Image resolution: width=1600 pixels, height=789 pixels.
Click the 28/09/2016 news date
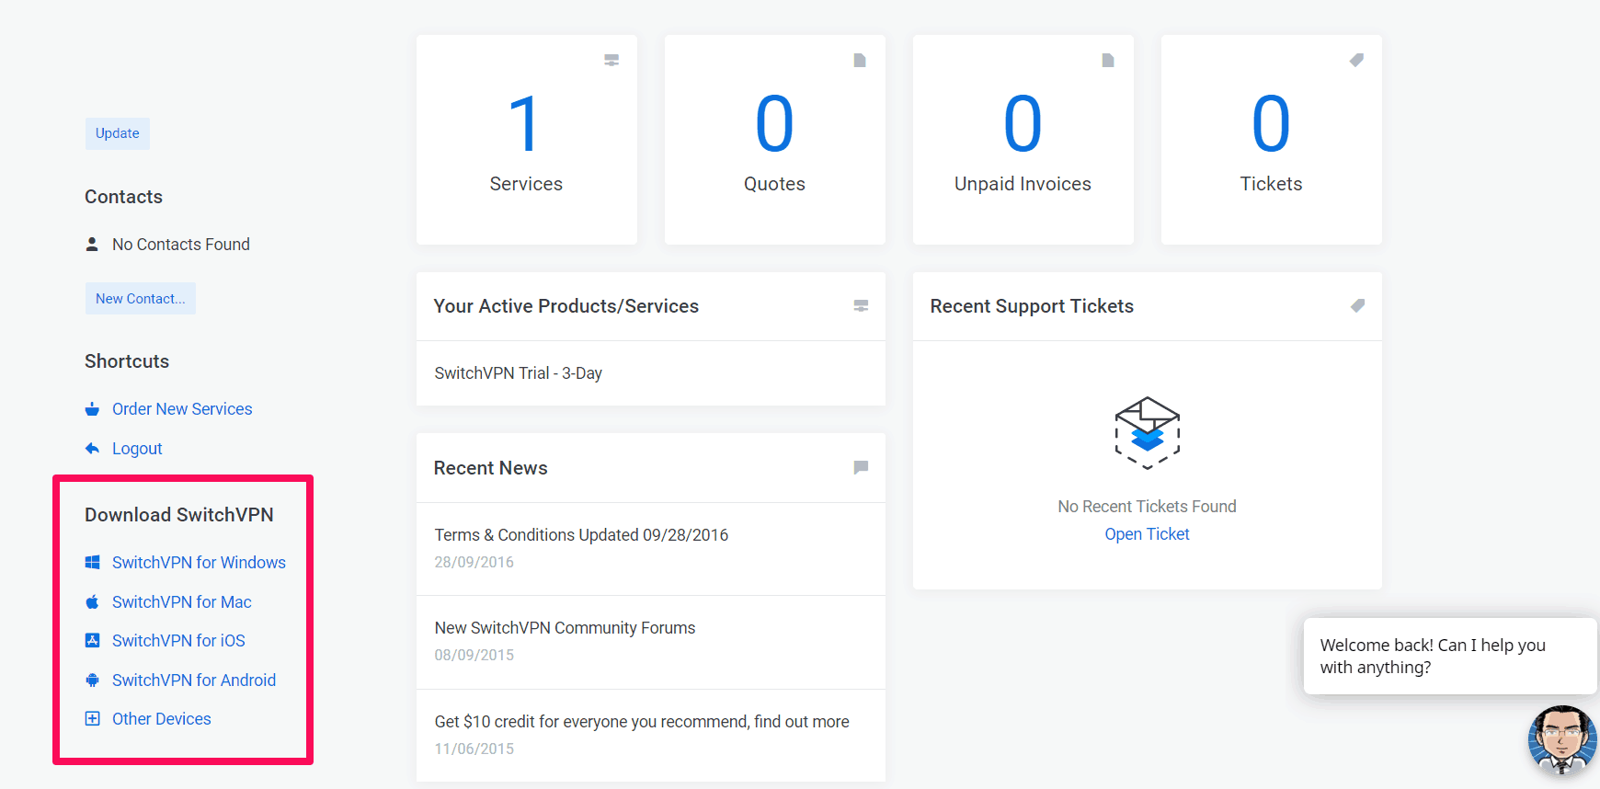point(474,562)
